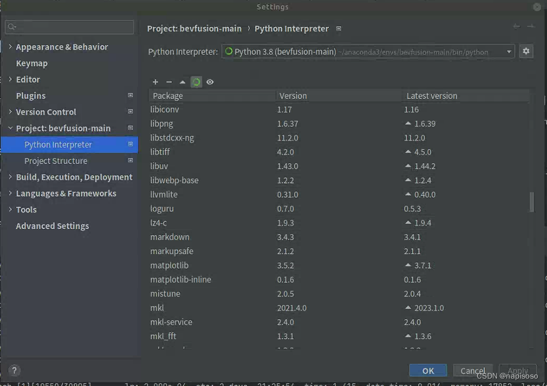Select the loguru package row
The width and height of the screenshot is (547, 386).
(x=339, y=208)
